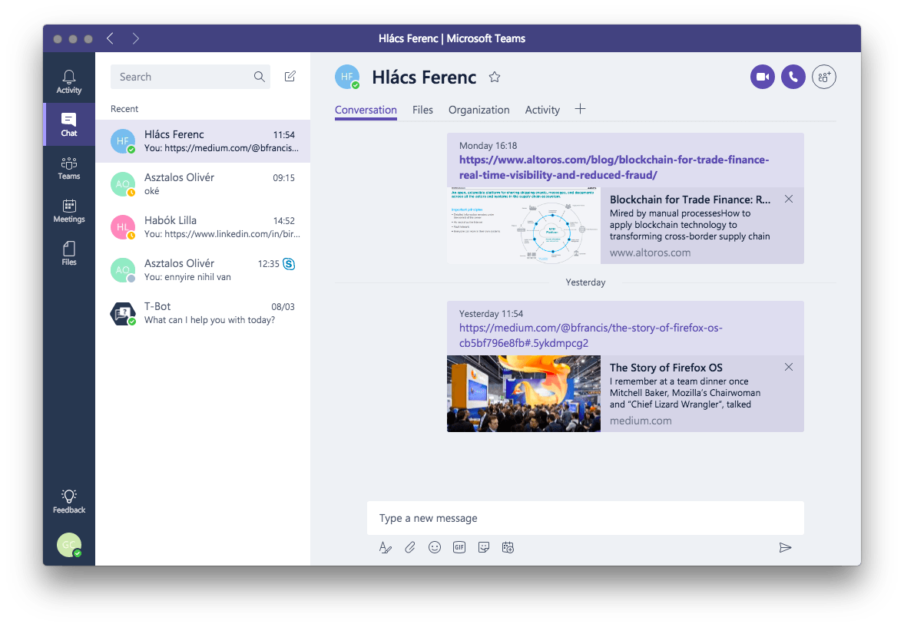Open Asztalos Olivér chat saying oké
This screenshot has height=627, width=904.
pyautogui.click(x=203, y=184)
